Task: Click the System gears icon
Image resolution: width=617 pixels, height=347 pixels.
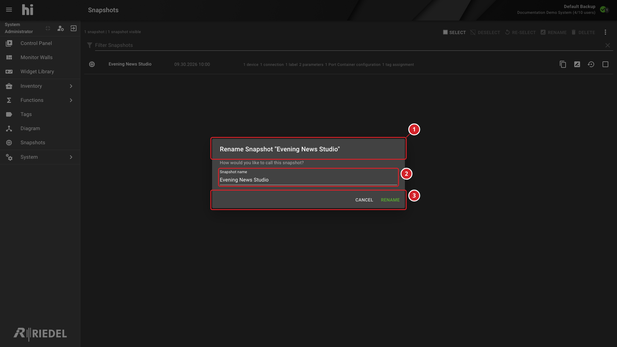Action: point(9,157)
